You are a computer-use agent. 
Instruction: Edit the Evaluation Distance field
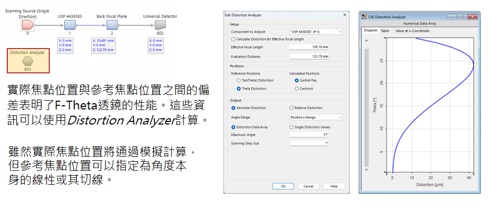point(309,57)
